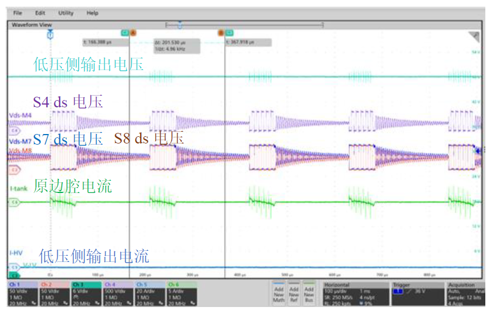Image resolution: width=492 pixels, height=317 pixels.
Task: Open the Trigger settings badge
Action: point(417,294)
